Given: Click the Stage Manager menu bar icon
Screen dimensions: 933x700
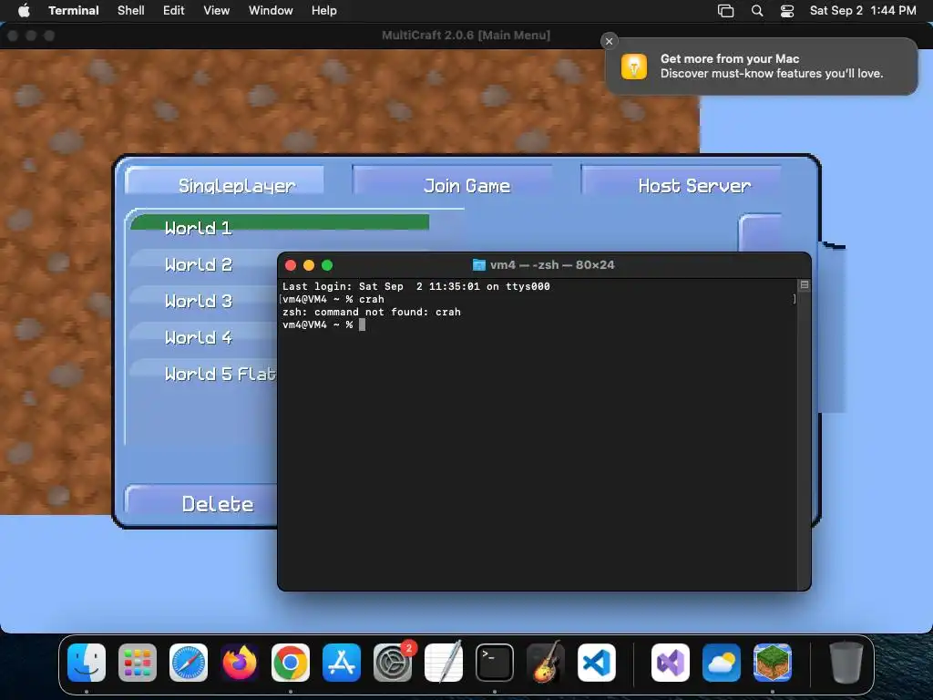Looking at the screenshot, I should click(x=725, y=11).
